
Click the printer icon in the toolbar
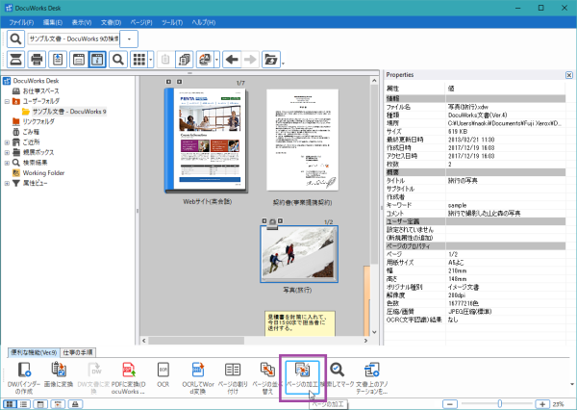35,60
